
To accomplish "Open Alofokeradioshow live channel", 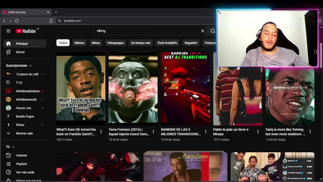I will point(25,91).
